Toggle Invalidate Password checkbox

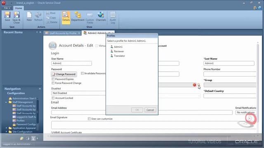tap(82, 73)
